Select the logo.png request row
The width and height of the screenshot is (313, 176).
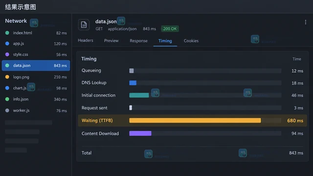coord(36,77)
